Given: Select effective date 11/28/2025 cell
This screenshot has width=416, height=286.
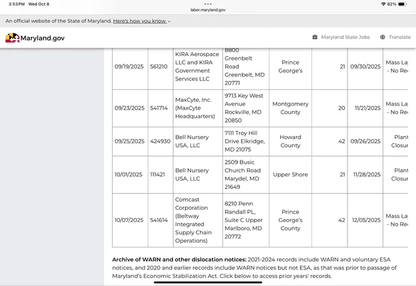Looking at the screenshot, I should [x=365, y=174].
